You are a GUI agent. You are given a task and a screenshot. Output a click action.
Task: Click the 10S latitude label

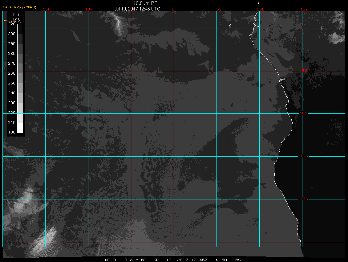pyautogui.click(x=304, y=113)
